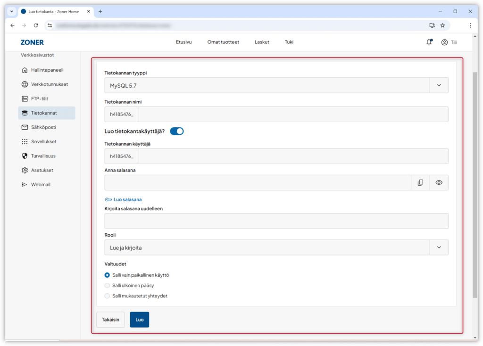Open the Tili account icon
Image resolution: width=483 pixels, height=346 pixels.
coord(444,42)
